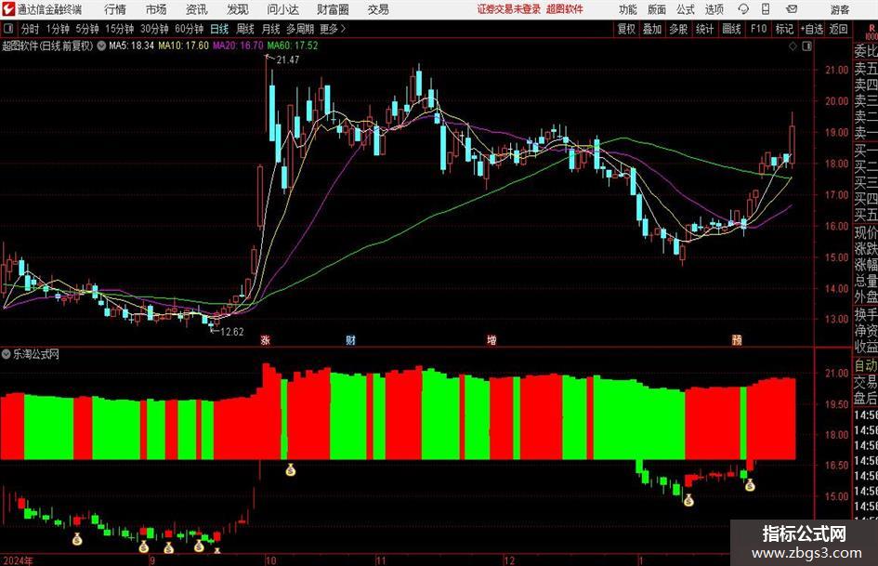Click the 游客 user label
This screenshot has height=566, width=878.
click(840, 9)
